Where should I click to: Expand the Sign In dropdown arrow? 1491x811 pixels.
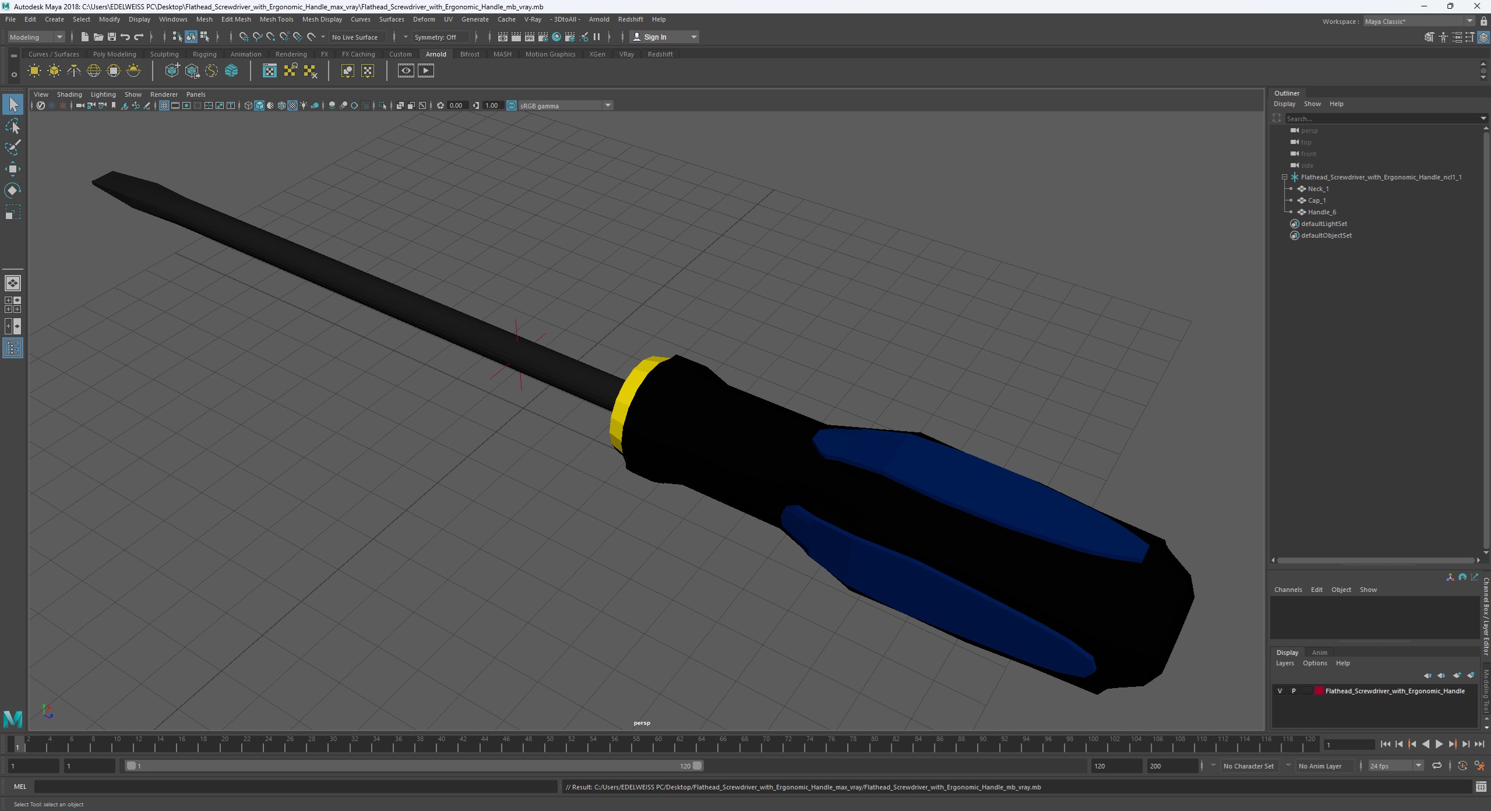pos(693,37)
